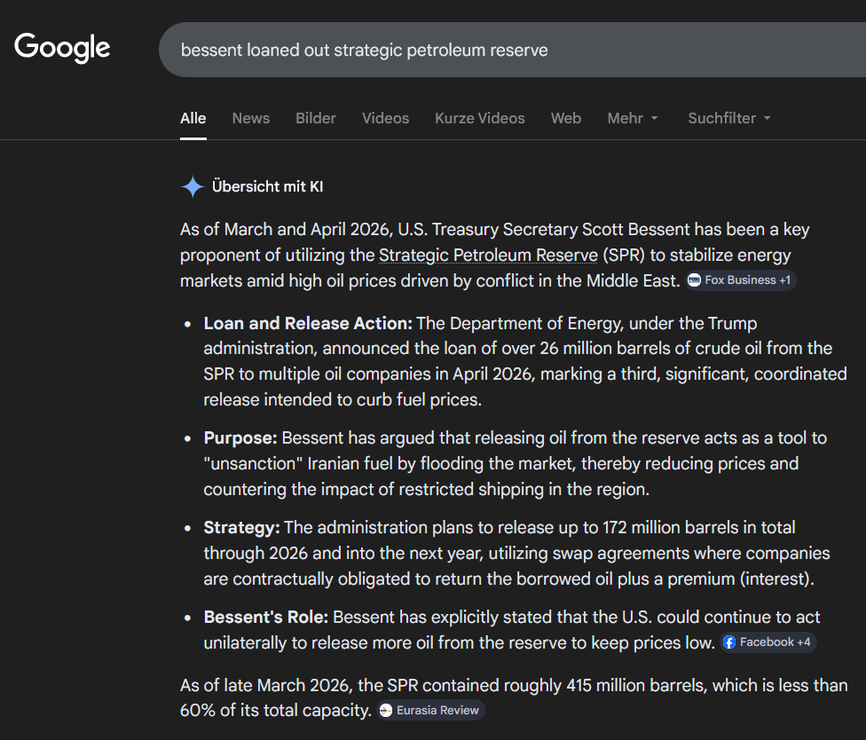The height and width of the screenshot is (740, 866).
Task: Switch to the Bilder tab
Action: (x=315, y=118)
